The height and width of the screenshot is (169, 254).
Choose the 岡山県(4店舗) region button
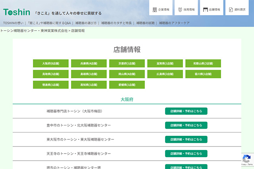click(x=127, y=74)
